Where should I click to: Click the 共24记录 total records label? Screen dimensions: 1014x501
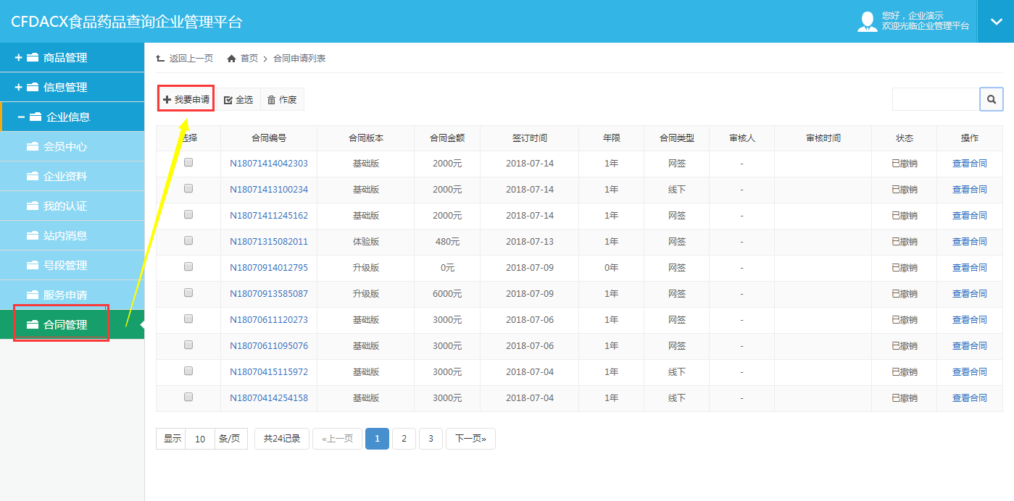[282, 439]
